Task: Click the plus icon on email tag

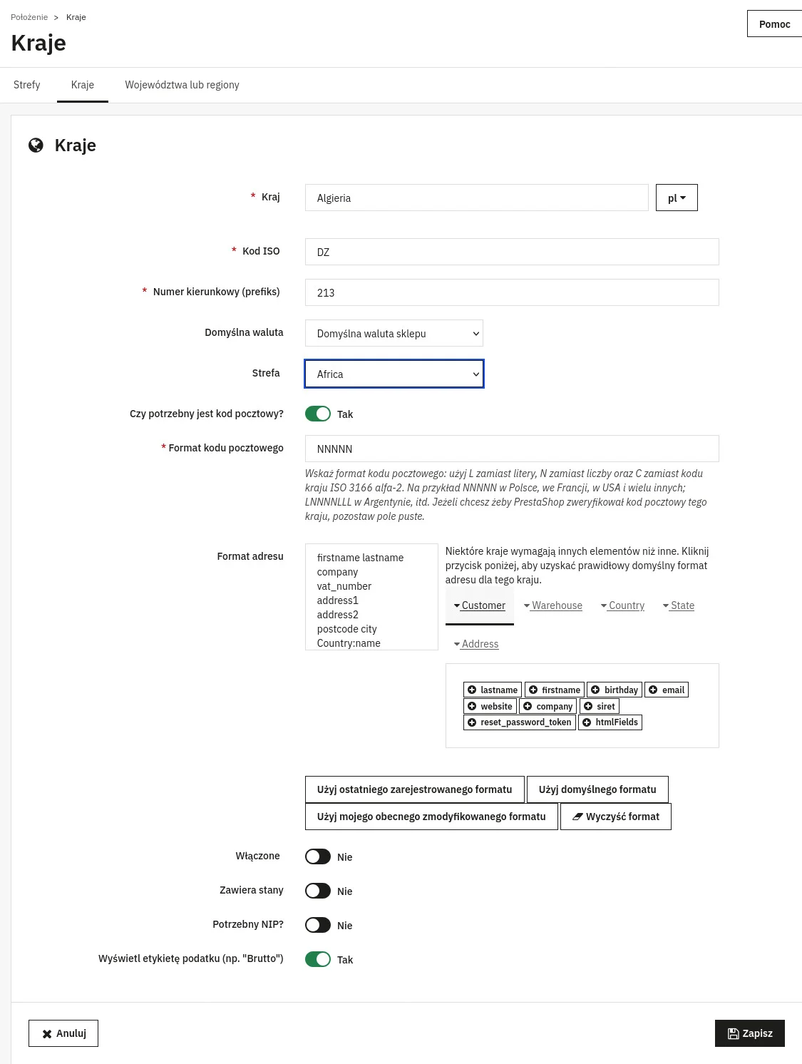Action: [x=653, y=690]
